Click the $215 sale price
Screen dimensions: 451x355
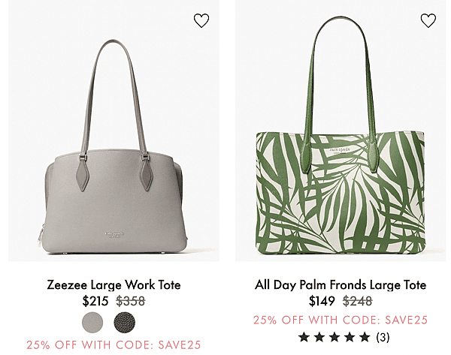pos(95,301)
